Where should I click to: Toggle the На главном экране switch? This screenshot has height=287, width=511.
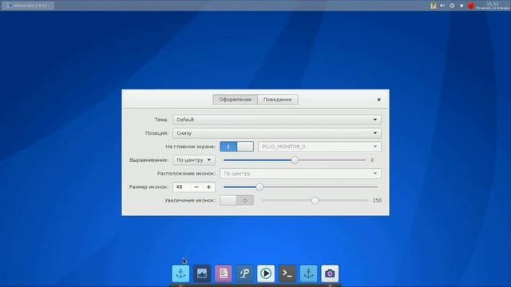tap(236, 147)
